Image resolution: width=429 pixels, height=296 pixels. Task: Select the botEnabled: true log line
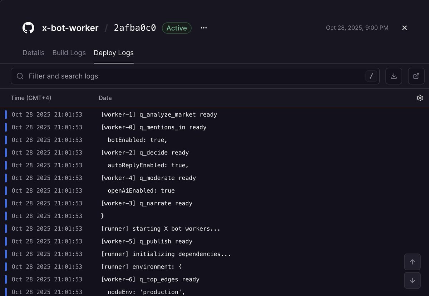214,140
